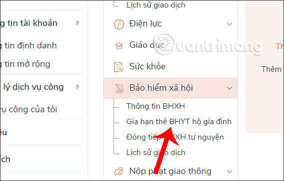Open the vụ công của tôi link
This screenshot has width=284, height=181.
tap(28, 109)
